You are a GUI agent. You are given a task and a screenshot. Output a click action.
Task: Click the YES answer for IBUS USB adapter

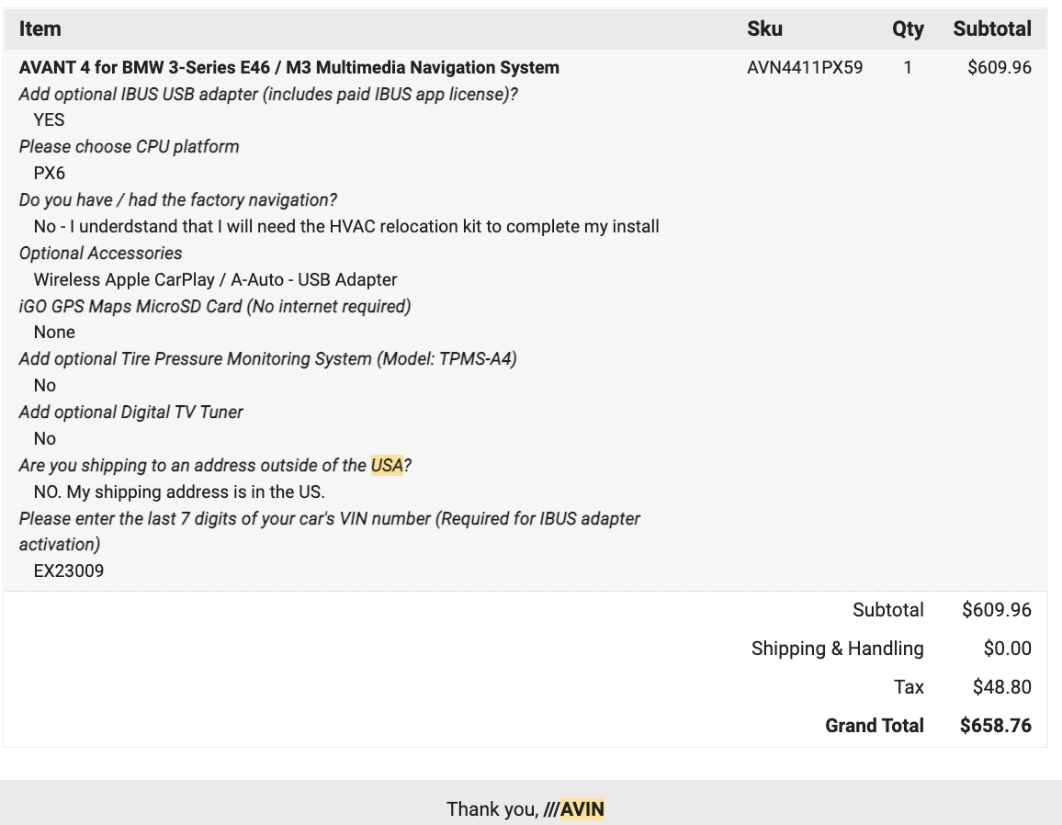pyautogui.click(x=49, y=119)
